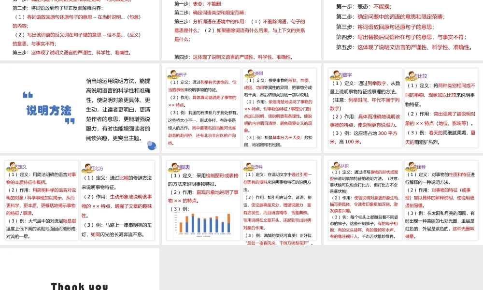Click the cartoon boy icon on 作诠释 card

point(410,166)
